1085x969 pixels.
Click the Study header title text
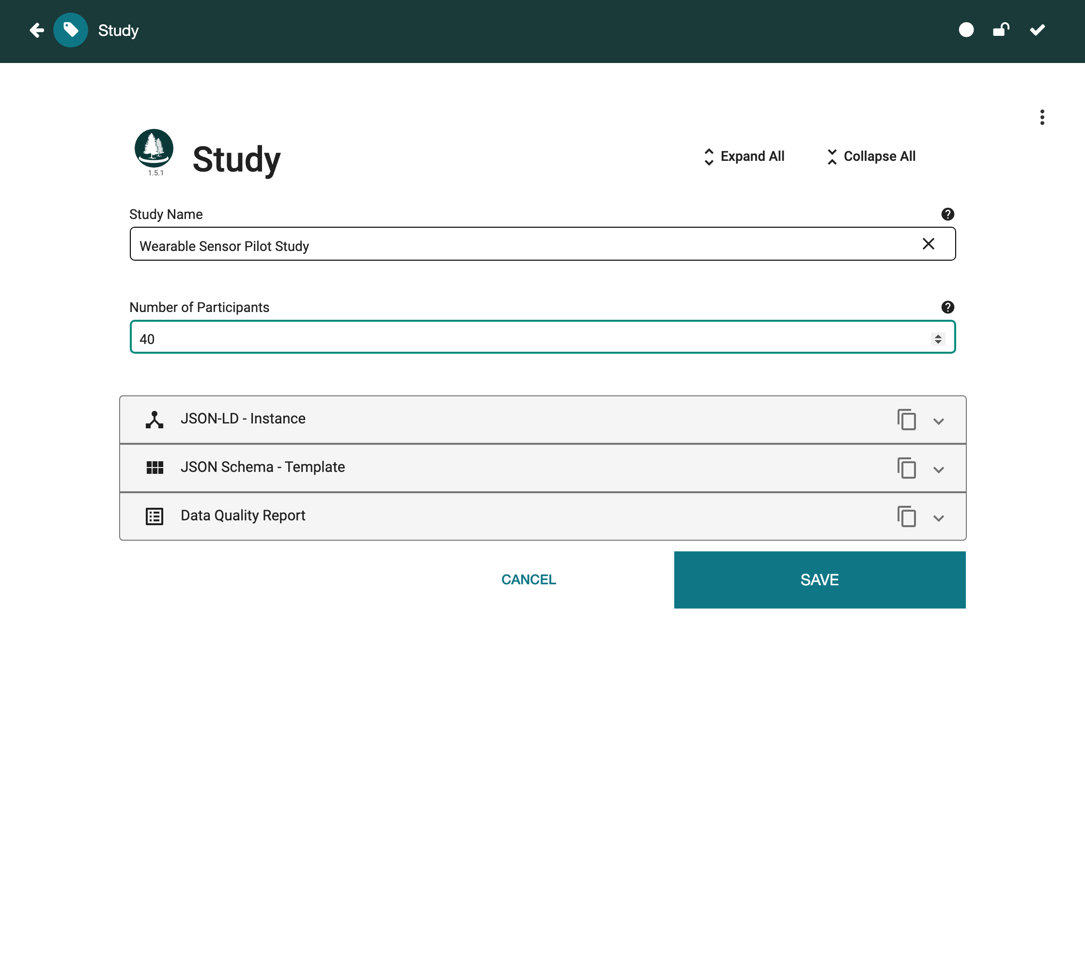(x=118, y=31)
